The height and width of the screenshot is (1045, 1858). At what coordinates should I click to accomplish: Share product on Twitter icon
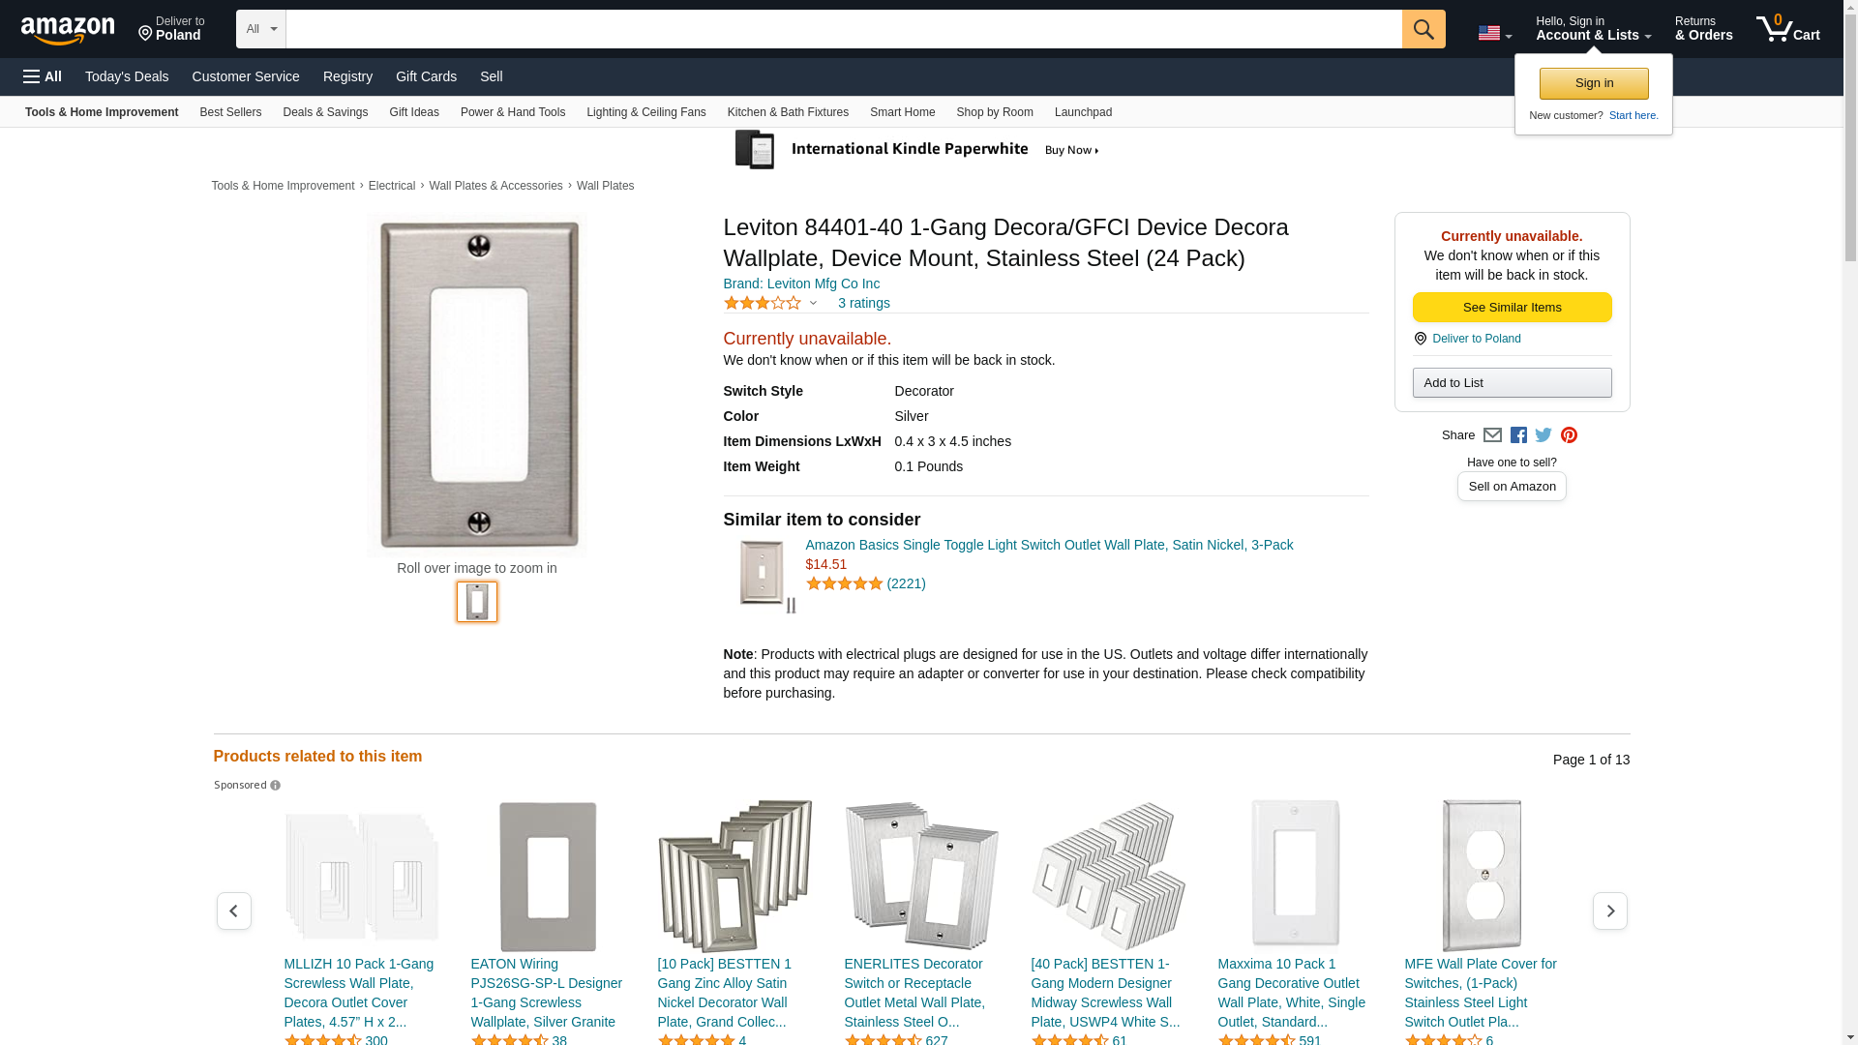click(1543, 435)
